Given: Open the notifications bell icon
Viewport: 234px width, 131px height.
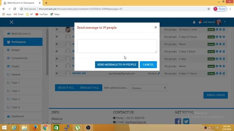Looking at the screenshot, I should pyautogui.click(x=194, y=22).
